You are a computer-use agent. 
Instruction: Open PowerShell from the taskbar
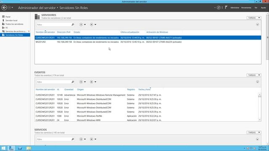coord(20,148)
